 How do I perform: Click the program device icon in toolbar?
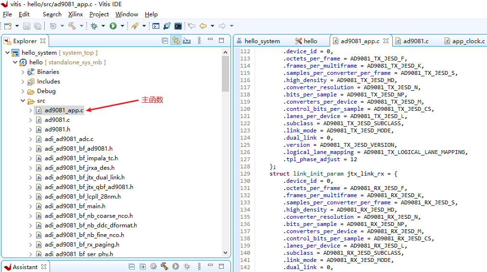pyautogui.click(x=167, y=26)
